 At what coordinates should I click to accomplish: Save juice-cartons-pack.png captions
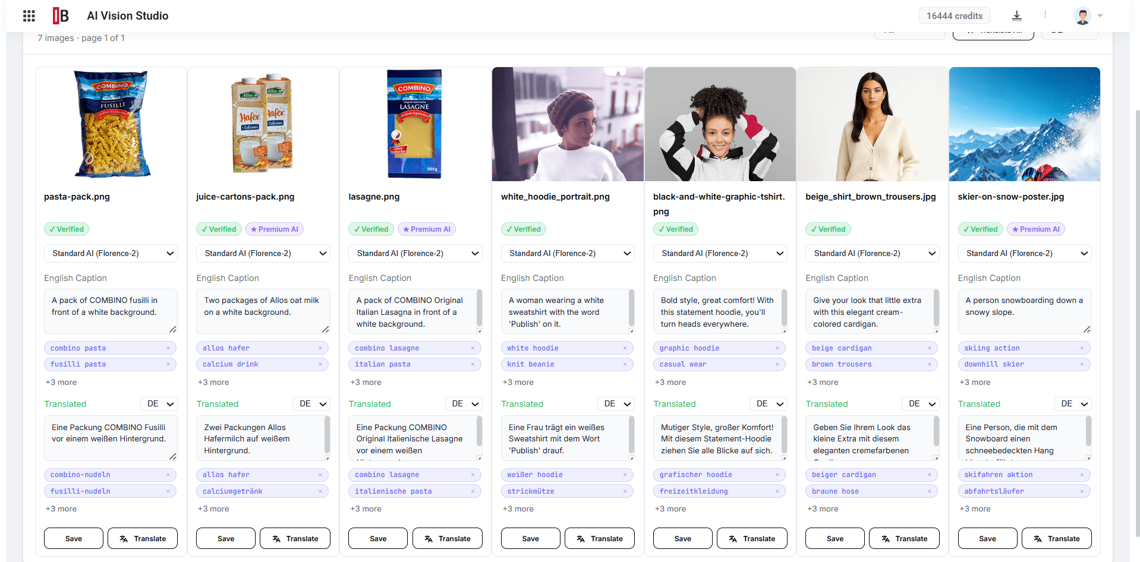coord(226,539)
